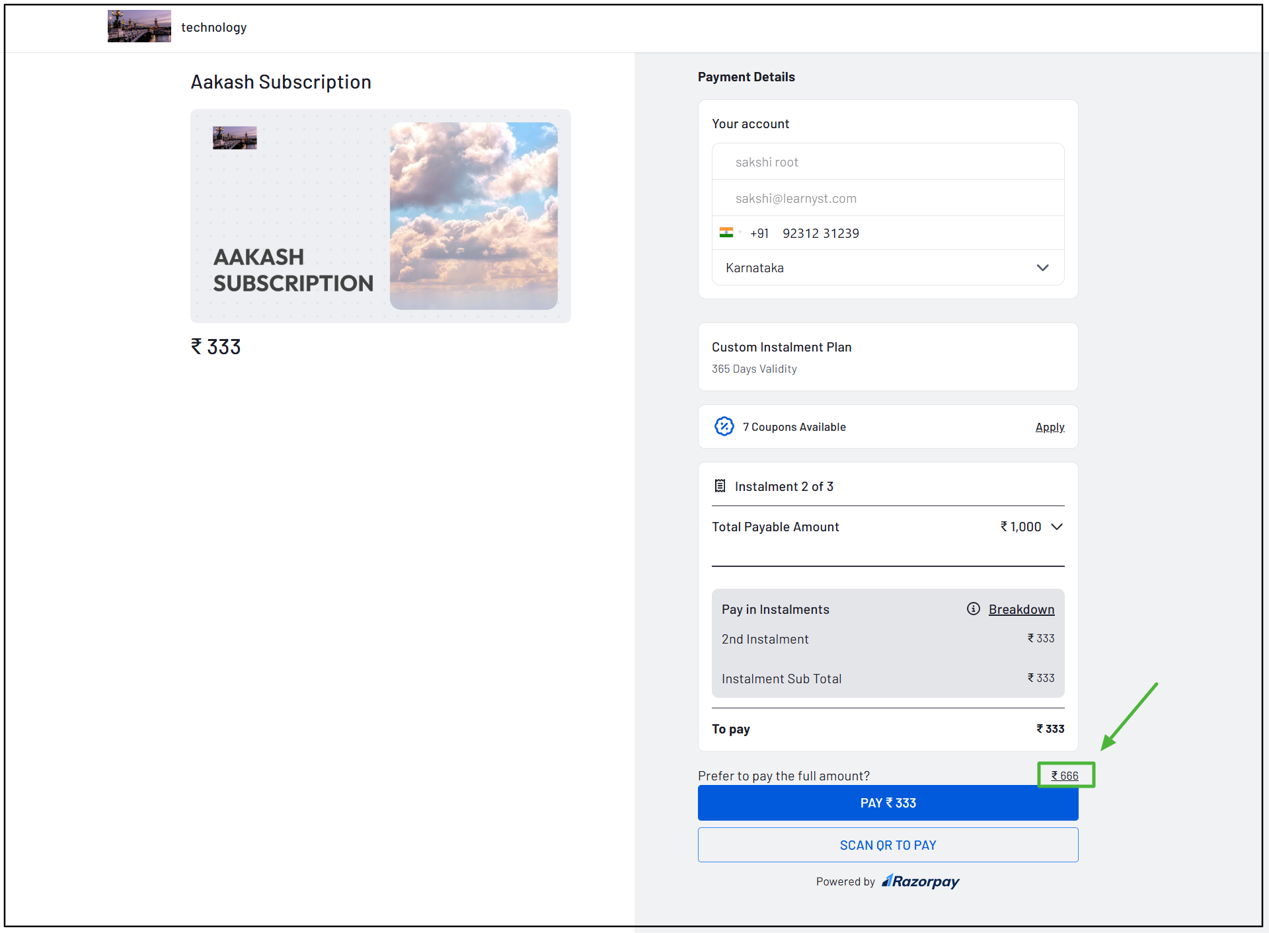Click the ₹ 666 full amount link

click(x=1065, y=775)
